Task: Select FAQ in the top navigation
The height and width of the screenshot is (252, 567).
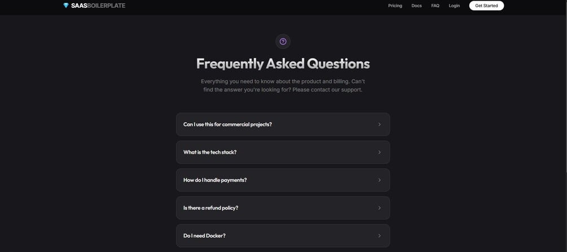Action: coord(435,6)
